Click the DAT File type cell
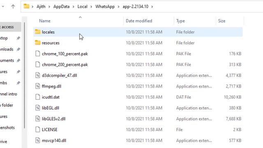This screenshot has height=148, width=263. click(x=184, y=97)
